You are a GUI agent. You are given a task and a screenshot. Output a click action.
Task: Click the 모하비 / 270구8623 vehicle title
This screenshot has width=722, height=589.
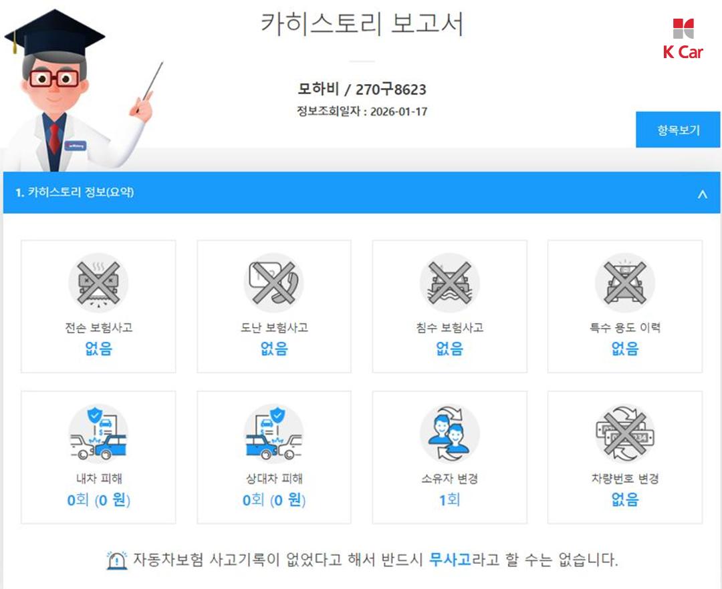point(362,89)
